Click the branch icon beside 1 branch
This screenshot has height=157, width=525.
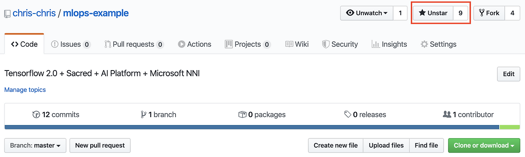click(144, 115)
